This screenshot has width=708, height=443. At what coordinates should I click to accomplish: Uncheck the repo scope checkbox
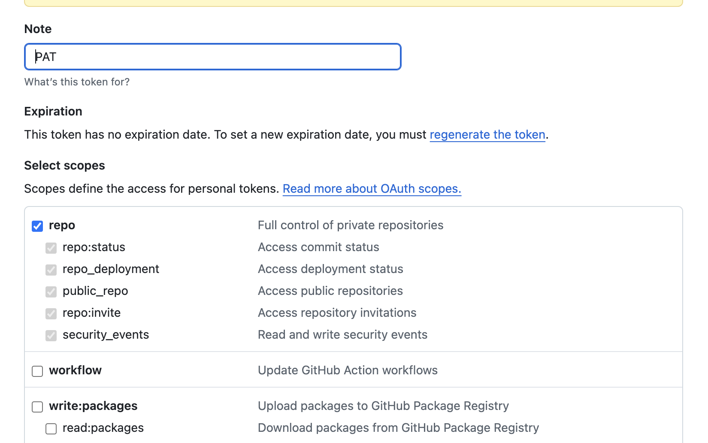click(37, 226)
